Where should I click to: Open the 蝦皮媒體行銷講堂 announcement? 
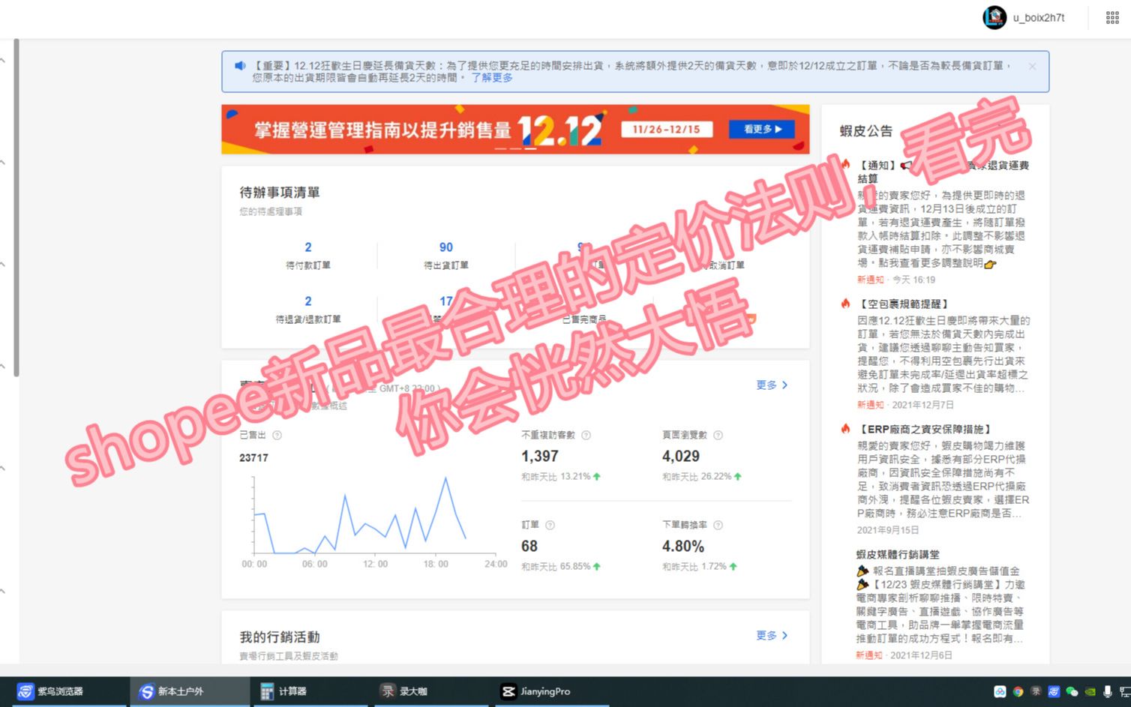[898, 554]
